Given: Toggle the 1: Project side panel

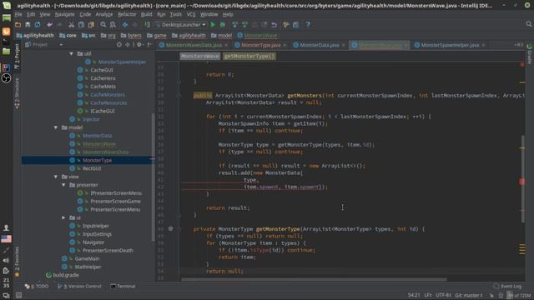Looking at the screenshot, I should (17, 57).
